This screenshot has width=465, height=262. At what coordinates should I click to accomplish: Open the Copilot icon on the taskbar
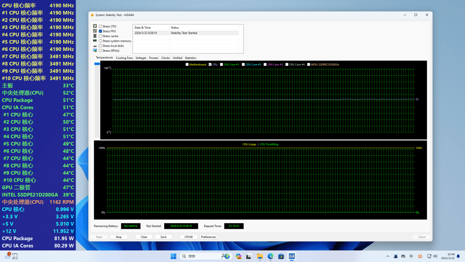pos(239,256)
